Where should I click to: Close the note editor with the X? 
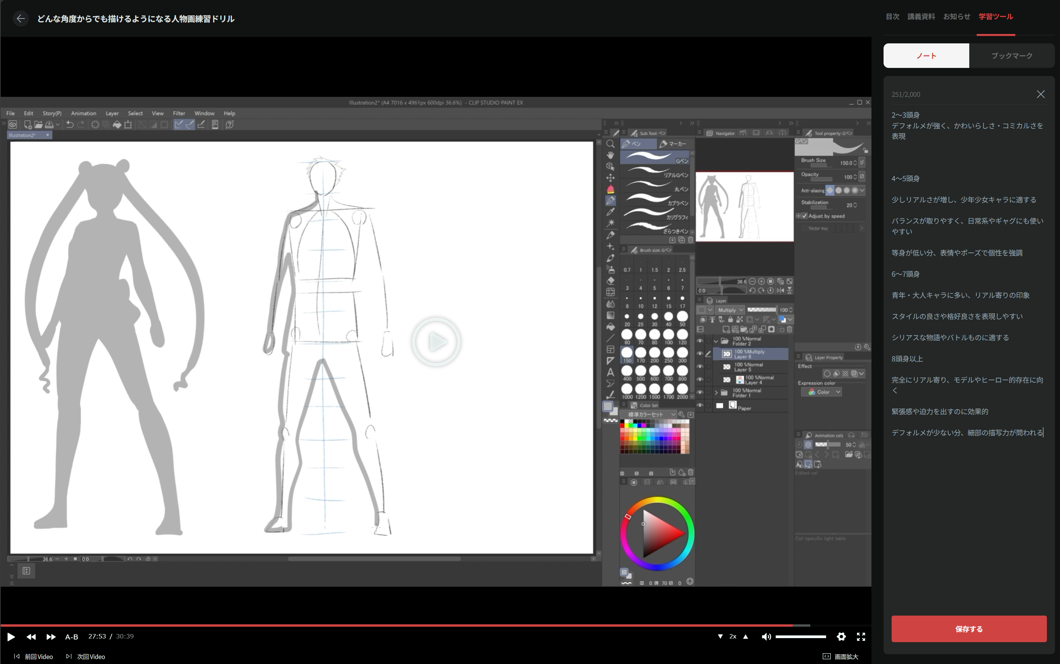click(x=1040, y=94)
